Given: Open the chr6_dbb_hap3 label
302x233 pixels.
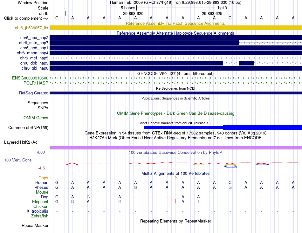Looking at the screenshot, I should pos(34,63).
